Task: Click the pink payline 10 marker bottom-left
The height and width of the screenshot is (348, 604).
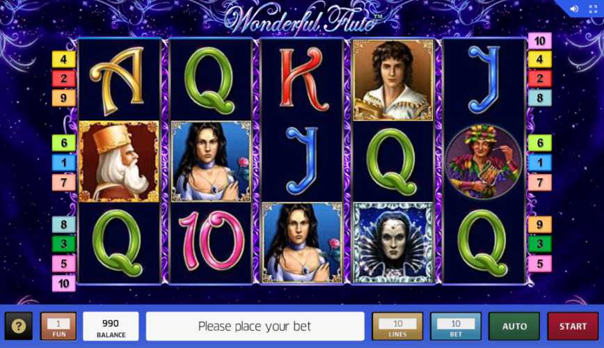Action: (x=63, y=284)
